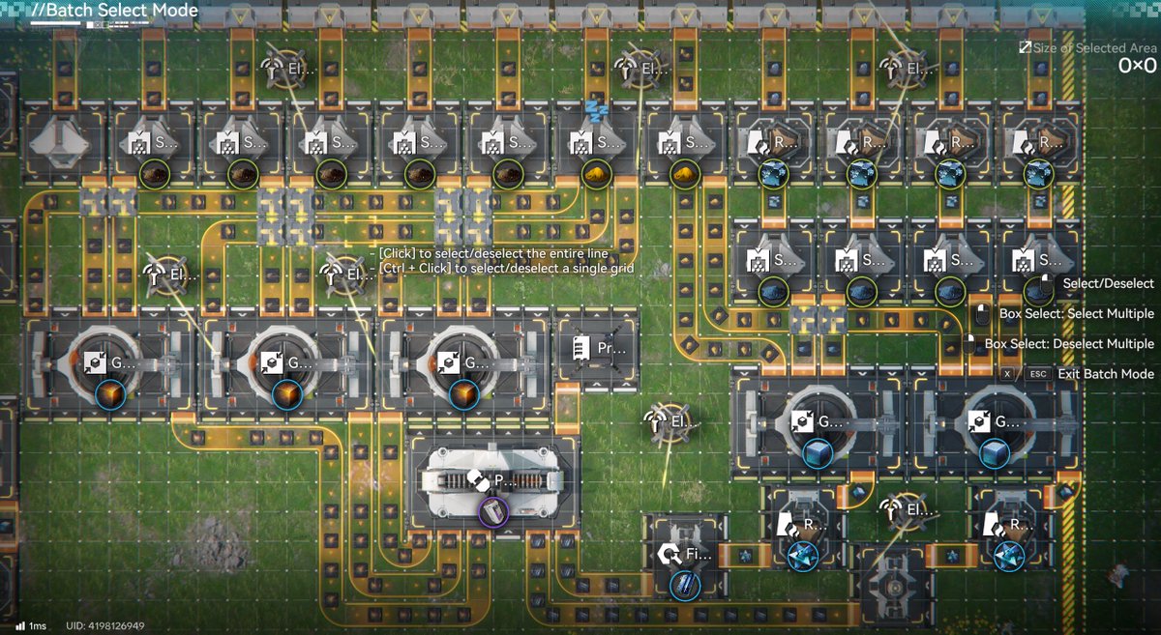Select the P... unit with purple output
The height and width of the screenshot is (635, 1161).
click(x=491, y=480)
